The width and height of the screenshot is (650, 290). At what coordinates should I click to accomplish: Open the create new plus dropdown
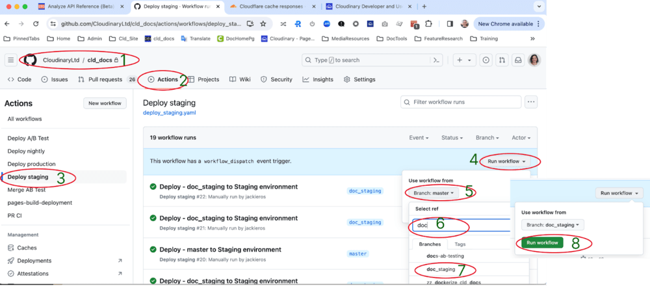click(x=464, y=60)
